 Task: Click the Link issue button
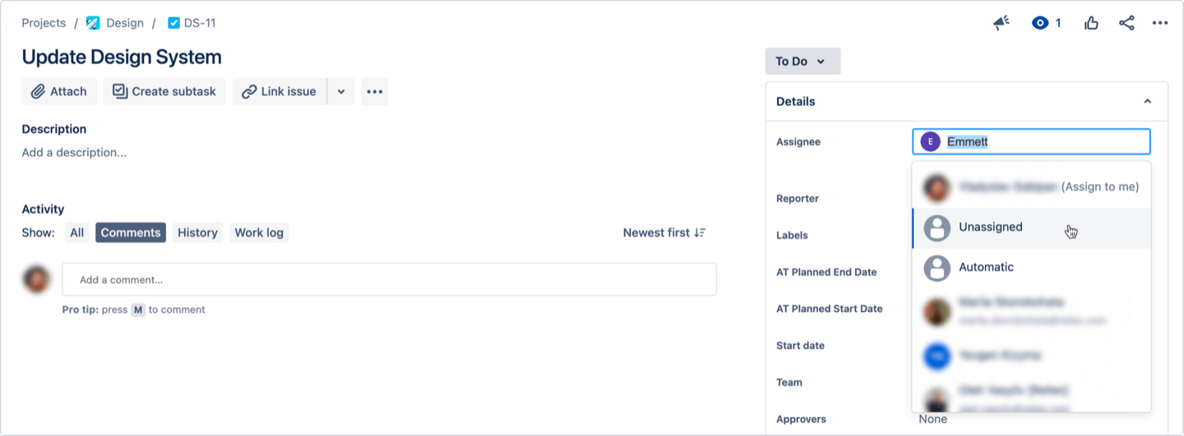280,91
